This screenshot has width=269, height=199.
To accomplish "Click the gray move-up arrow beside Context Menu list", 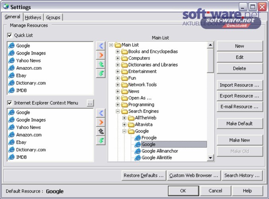I will coord(101,131).
